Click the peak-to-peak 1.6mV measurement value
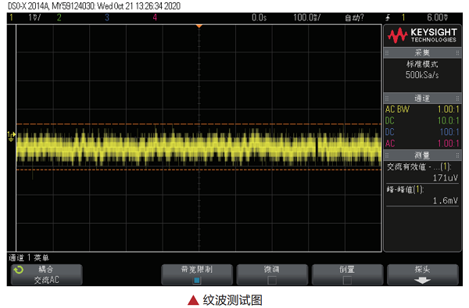 coord(446,200)
